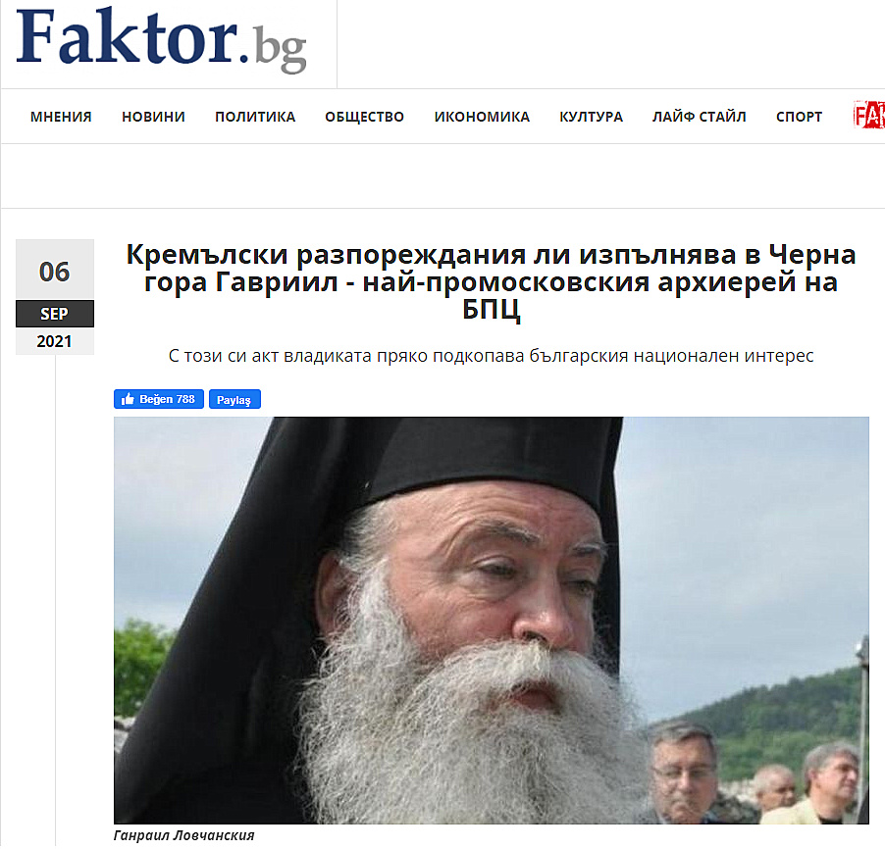885x849 pixels.
Task: Click the SEP month label
Action: tap(55, 314)
